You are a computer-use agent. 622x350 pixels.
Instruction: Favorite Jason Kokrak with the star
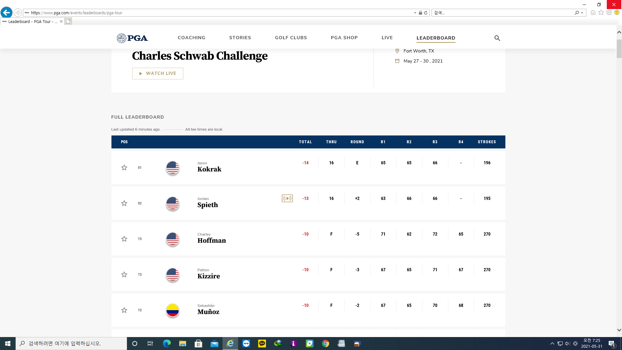(124, 168)
